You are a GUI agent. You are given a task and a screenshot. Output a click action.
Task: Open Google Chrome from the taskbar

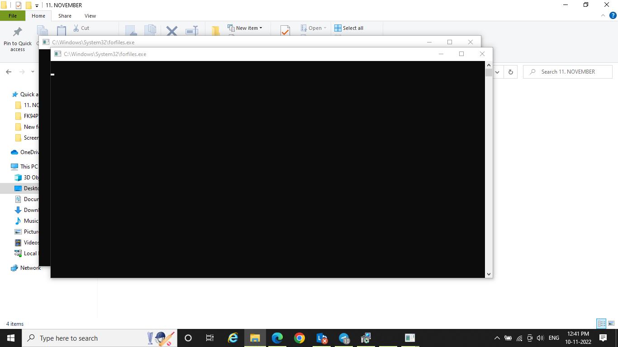299,338
